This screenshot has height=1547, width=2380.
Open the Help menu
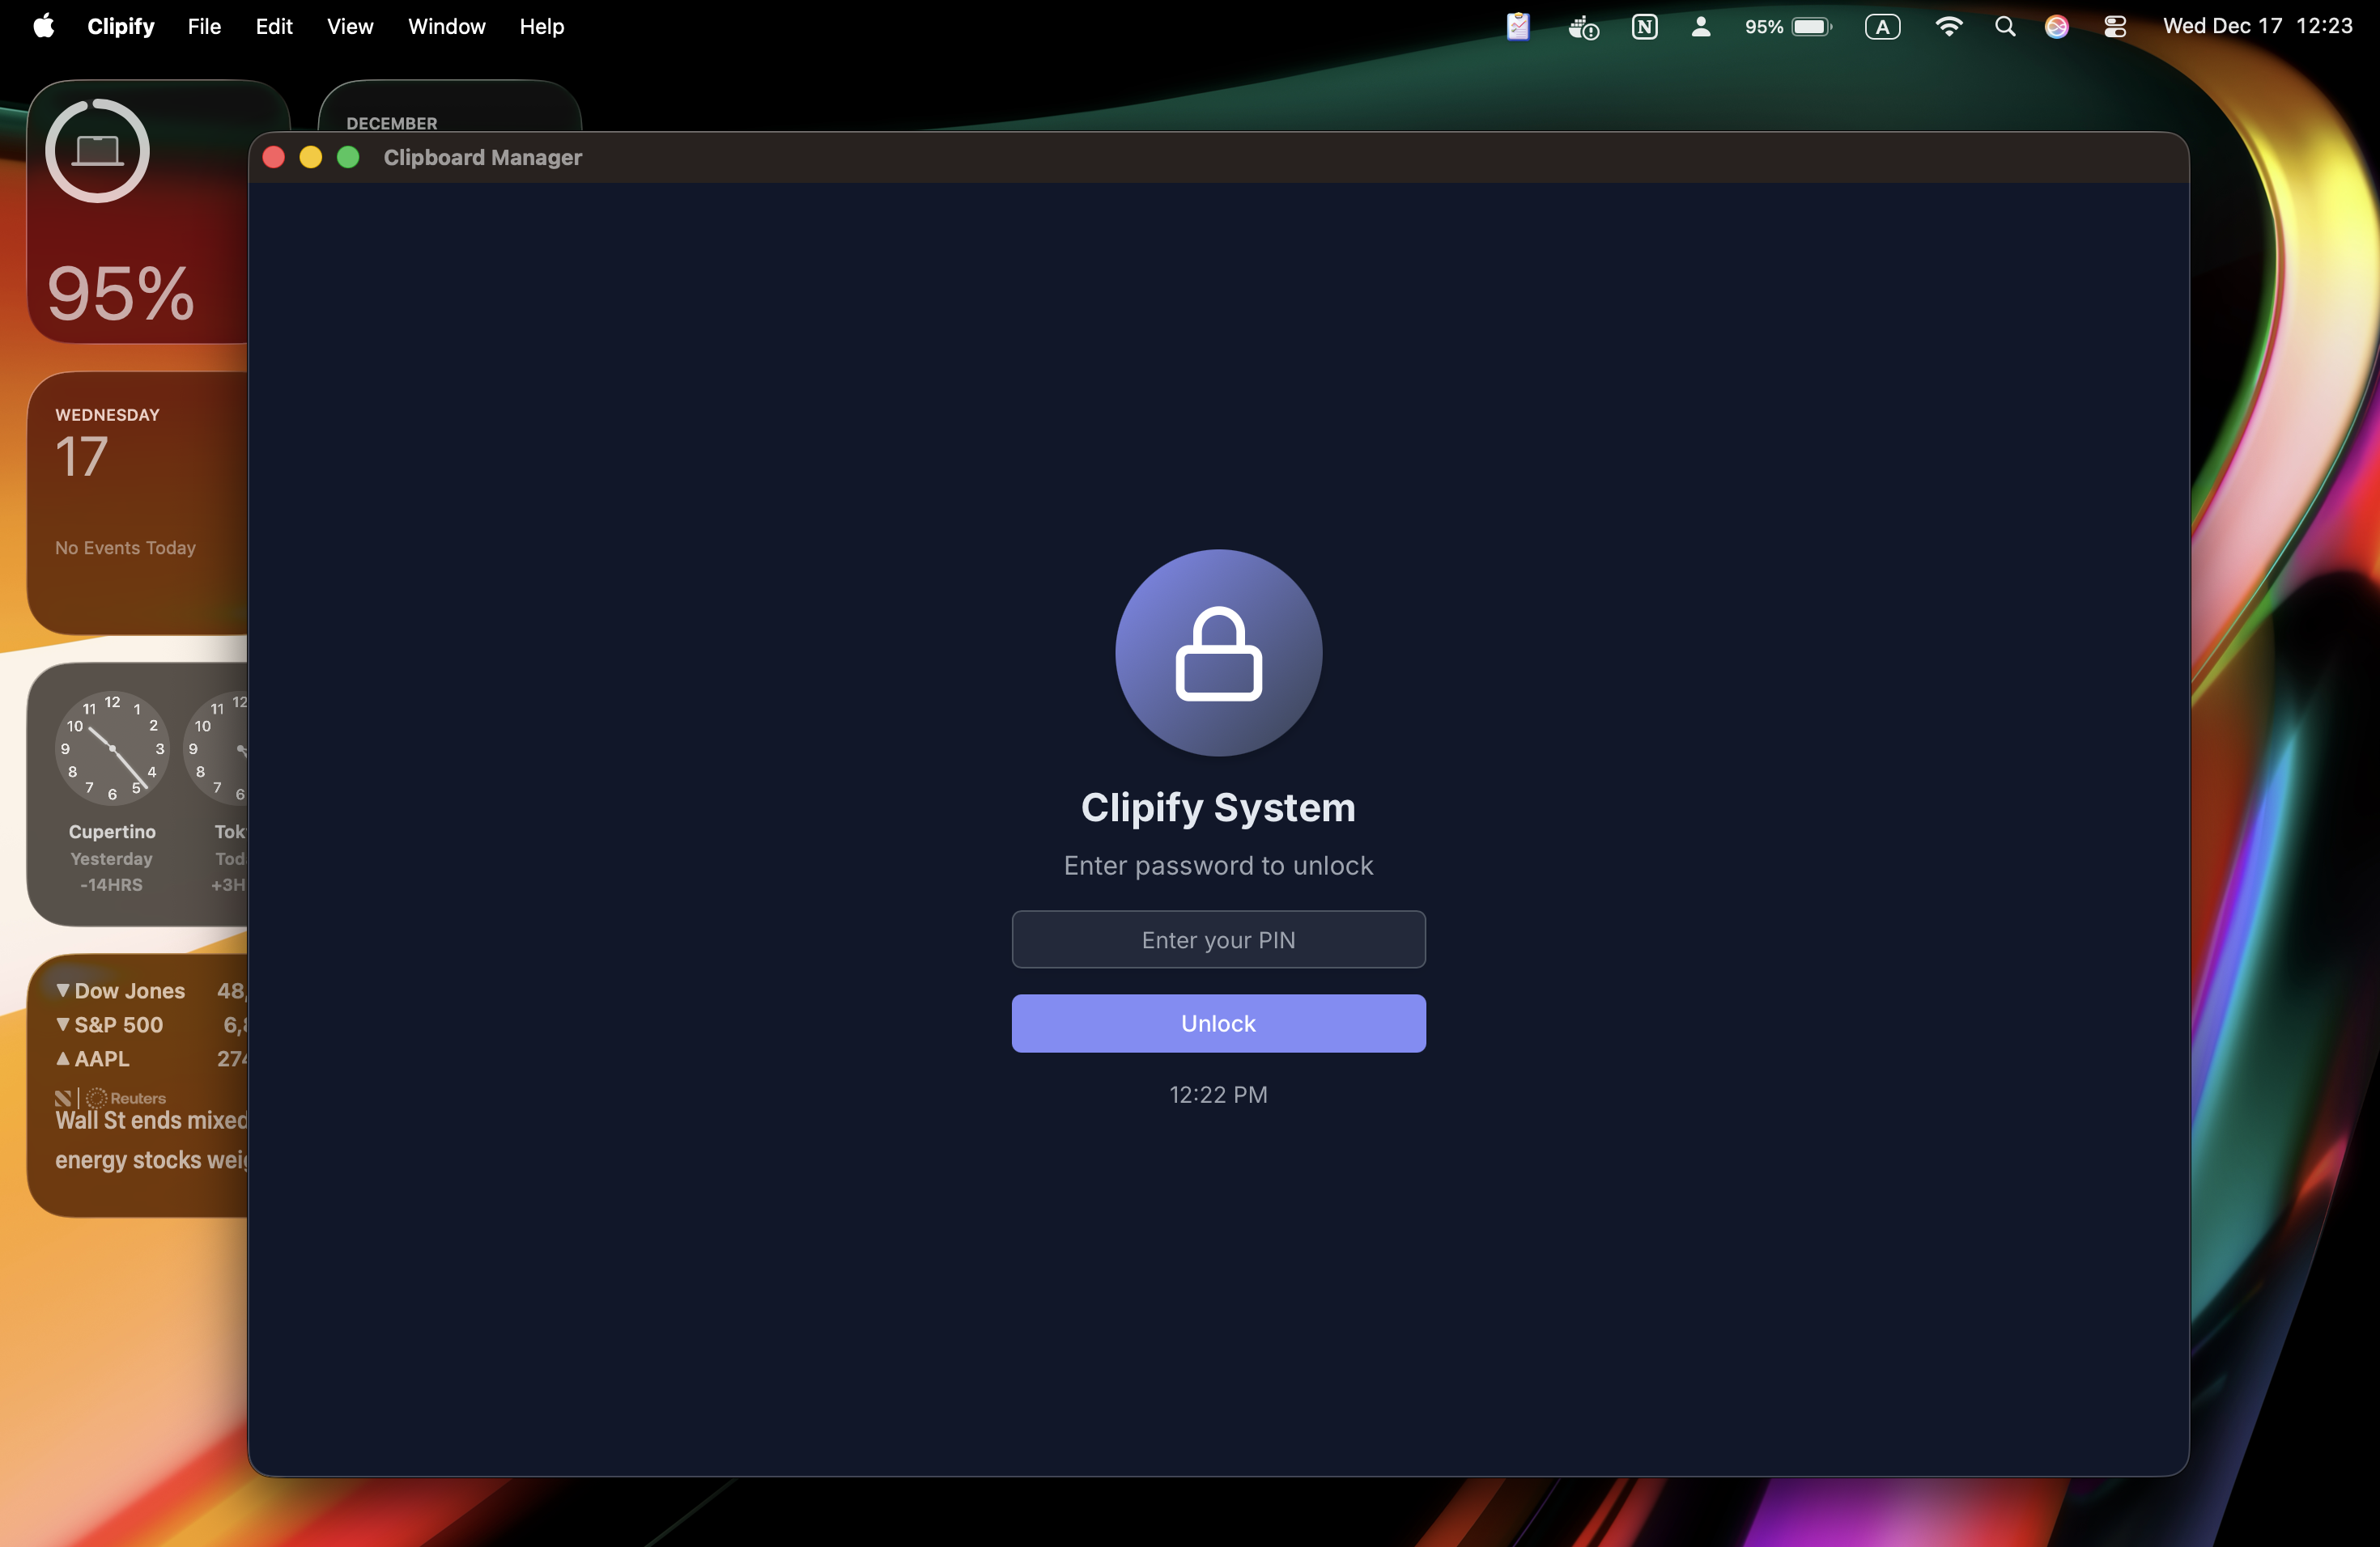tap(541, 26)
